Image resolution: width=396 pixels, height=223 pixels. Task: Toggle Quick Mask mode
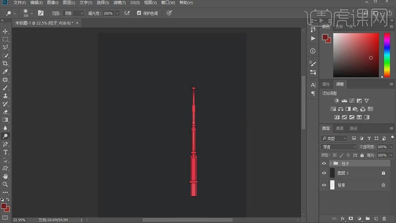click(x=5, y=217)
